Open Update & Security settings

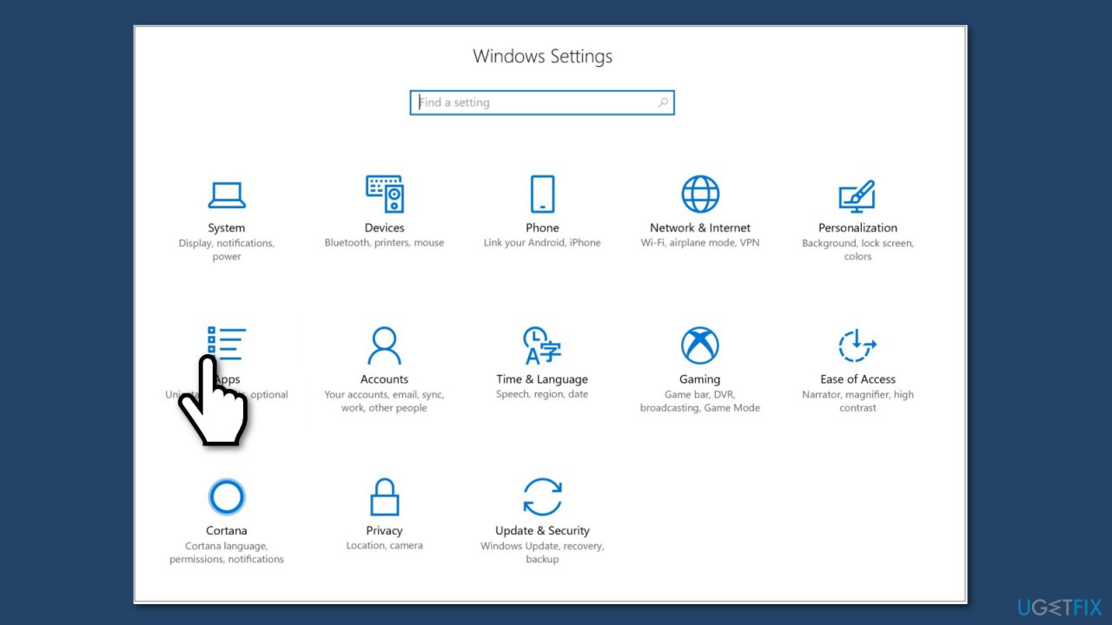pos(542,496)
